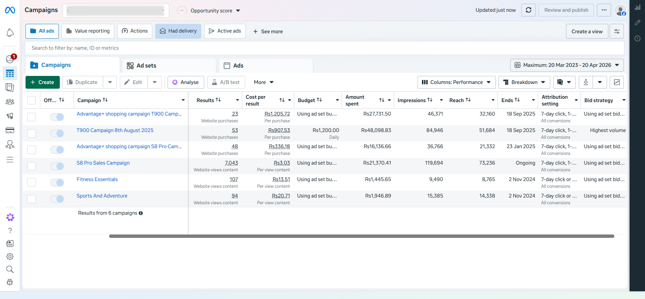Viewport: 645px width, 299px height.
Task: Click the export download icon
Action: pos(586,82)
